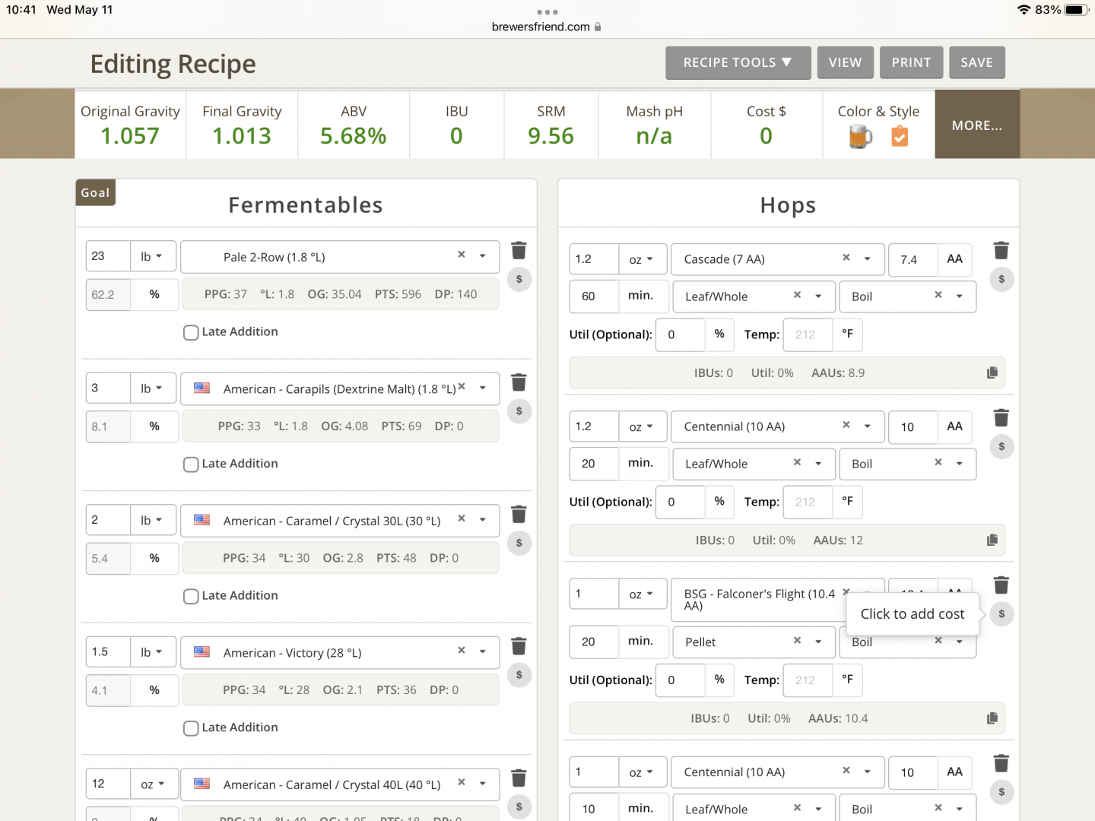Click the Cascade boil time input field
1095x821 pixels.
[x=593, y=296]
